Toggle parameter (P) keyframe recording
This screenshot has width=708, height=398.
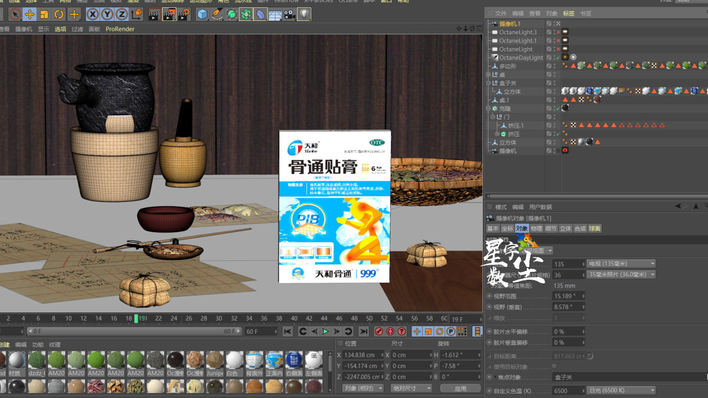(x=451, y=332)
